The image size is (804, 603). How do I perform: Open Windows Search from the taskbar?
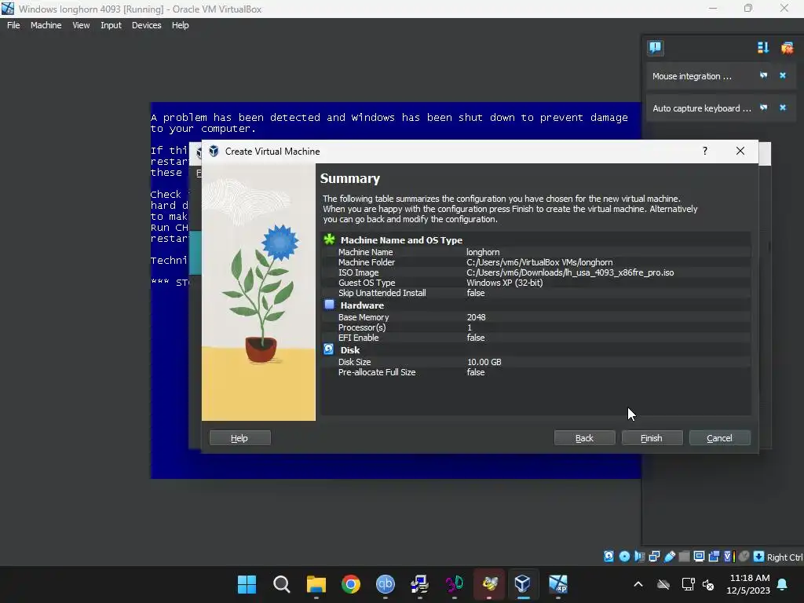point(282,584)
